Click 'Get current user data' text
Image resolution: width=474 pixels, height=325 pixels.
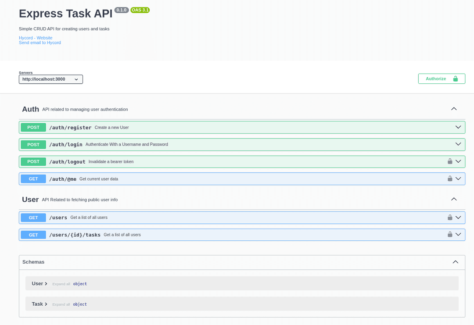coord(99,179)
